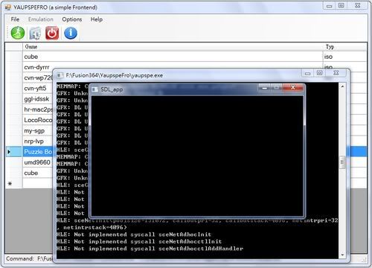The image size is (372, 268).
Task: Click the sceNetAdhocctlAddHandler log line
Action: point(150,249)
